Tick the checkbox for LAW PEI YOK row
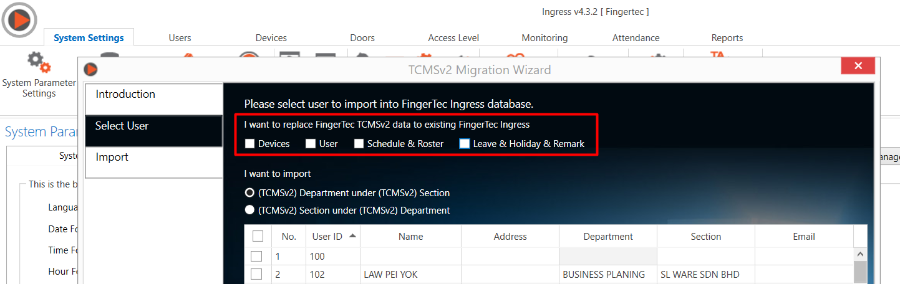 point(256,274)
